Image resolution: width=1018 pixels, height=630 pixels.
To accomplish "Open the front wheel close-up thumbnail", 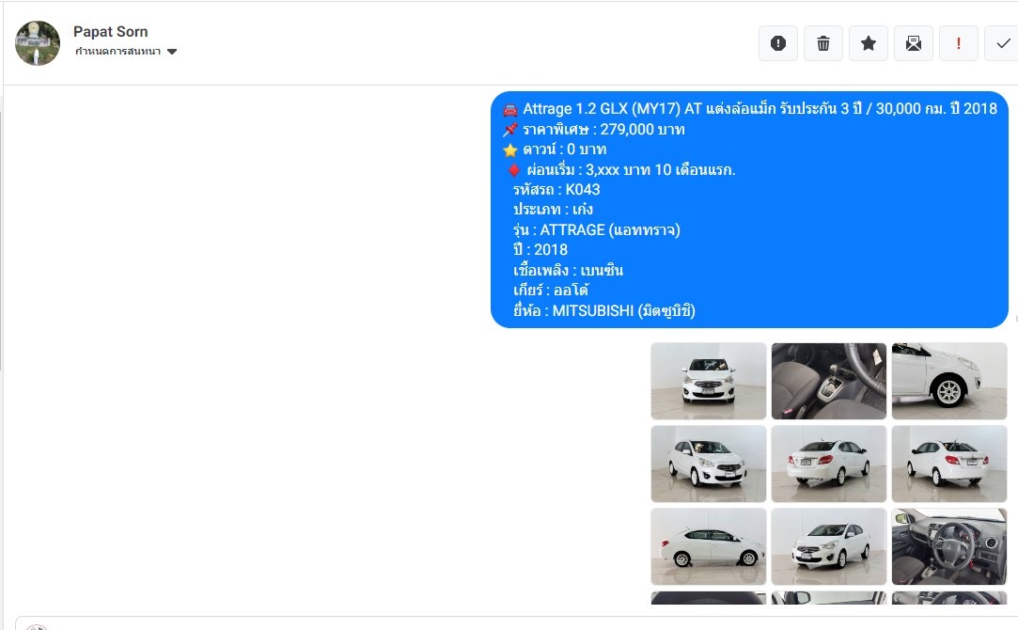I will coord(949,381).
